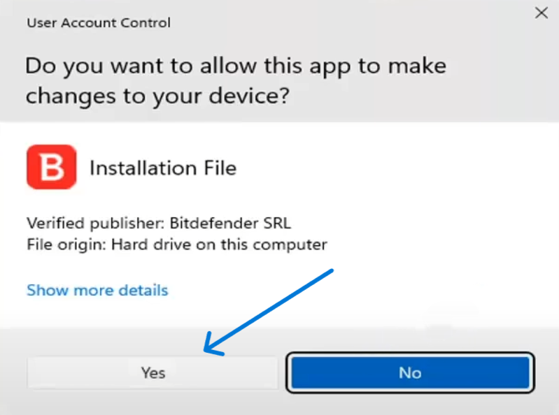Image resolution: width=559 pixels, height=415 pixels.
Task: Click blank white space right of Installation File
Action: [392, 168]
